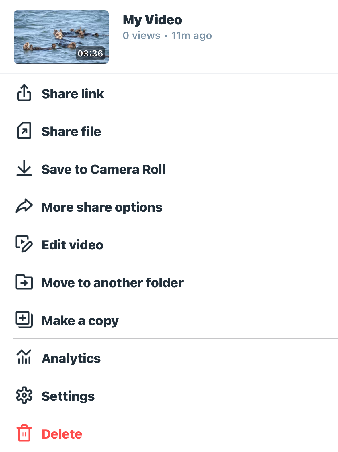Open More share options
Image resolution: width=338 pixels, height=452 pixels.
click(102, 207)
